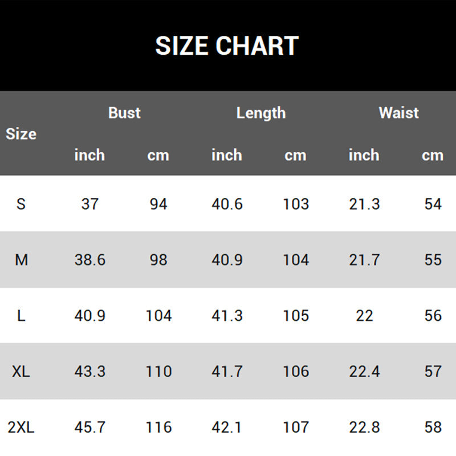Click the 40.6 length inch value
This screenshot has height=456, width=456.
pyautogui.click(x=227, y=204)
